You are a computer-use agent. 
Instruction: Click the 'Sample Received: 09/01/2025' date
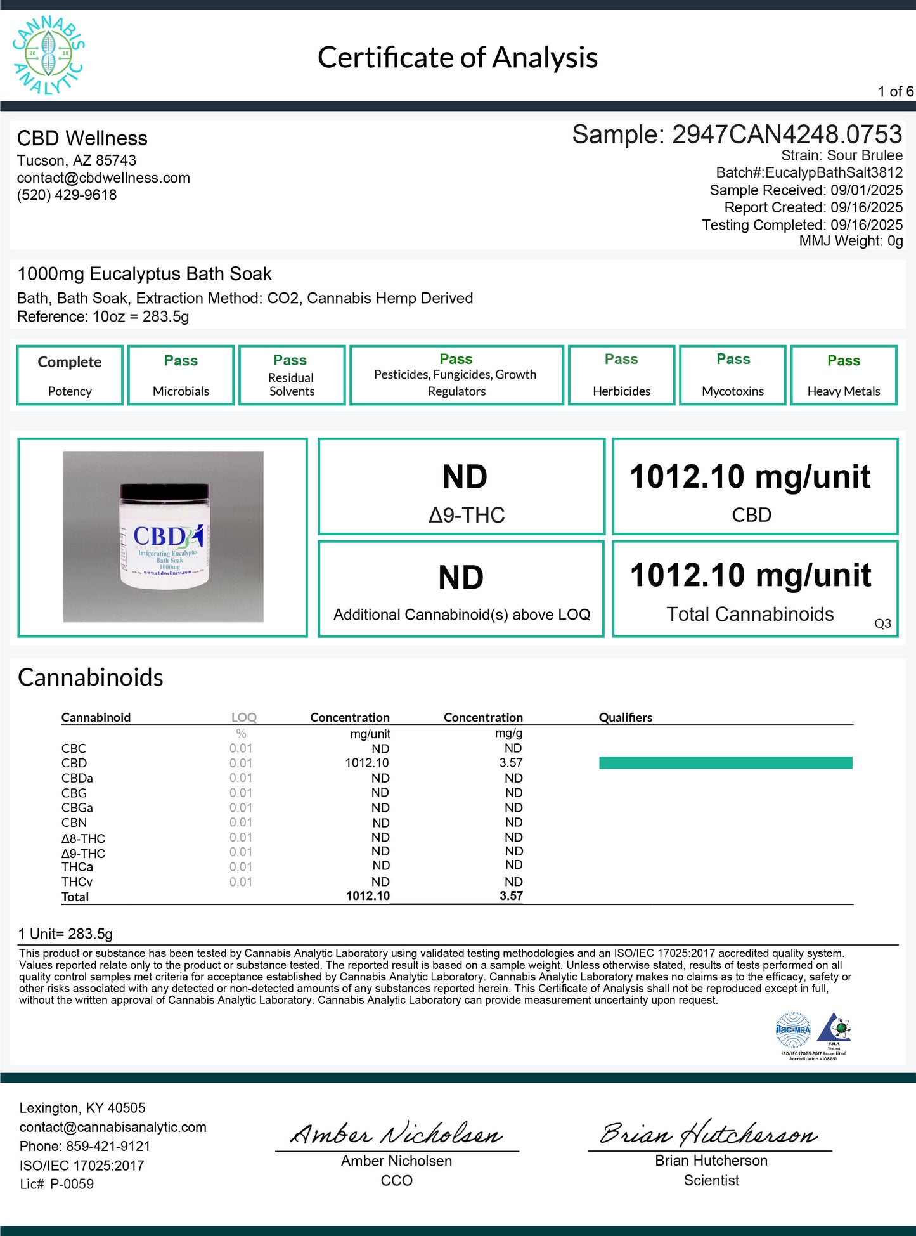tap(806, 190)
